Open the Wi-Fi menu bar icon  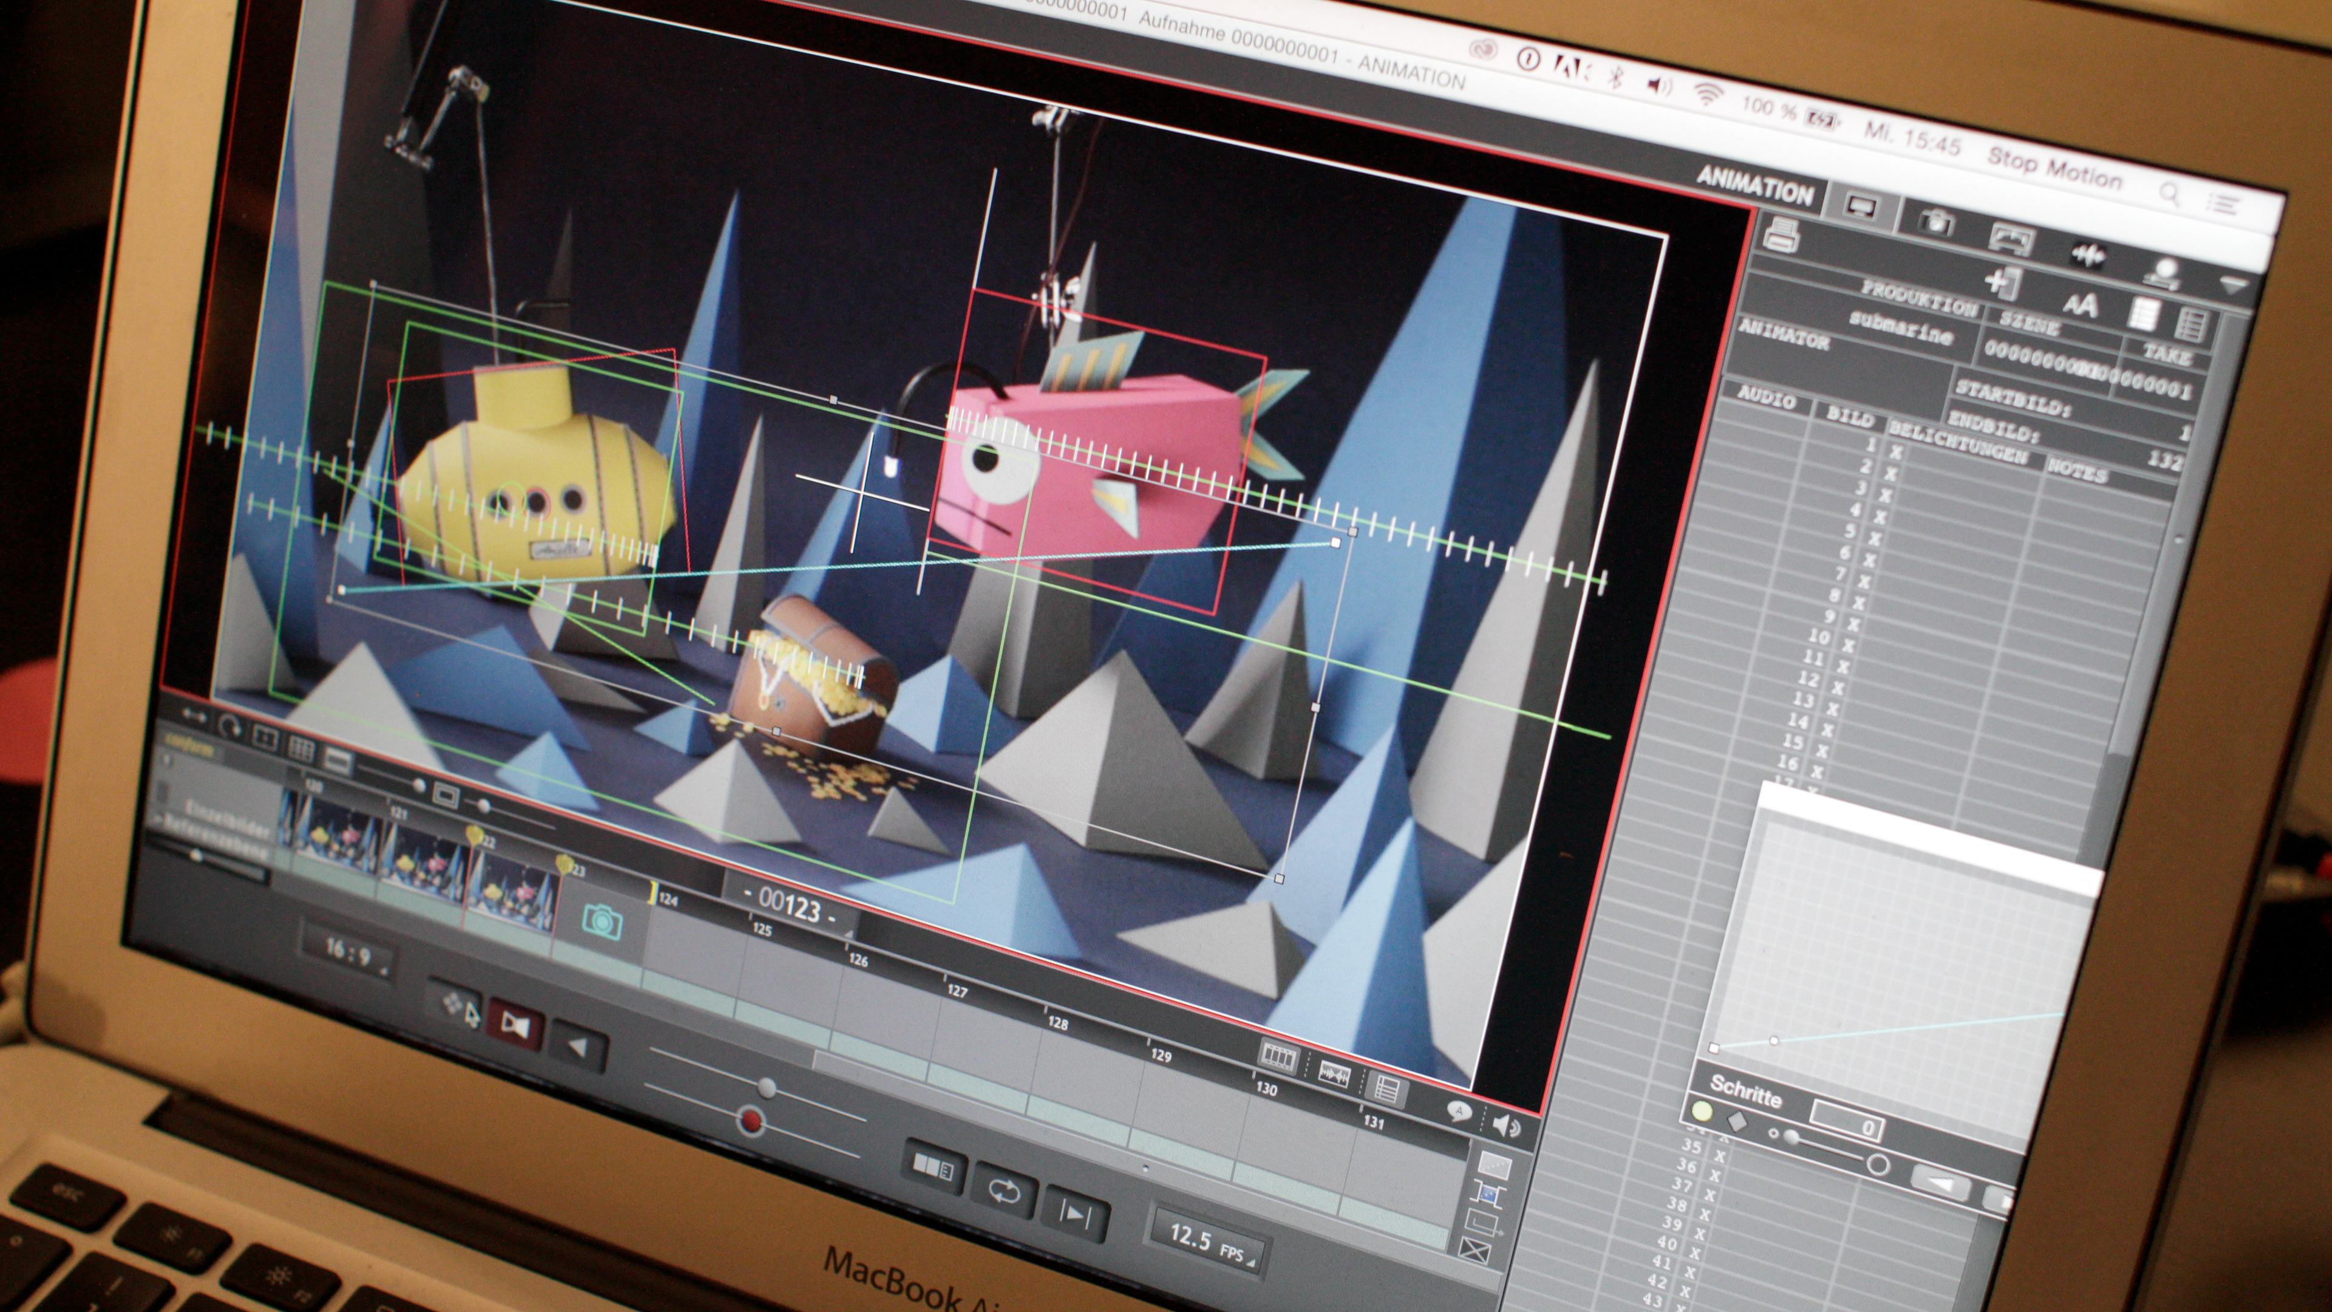(1707, 94)
